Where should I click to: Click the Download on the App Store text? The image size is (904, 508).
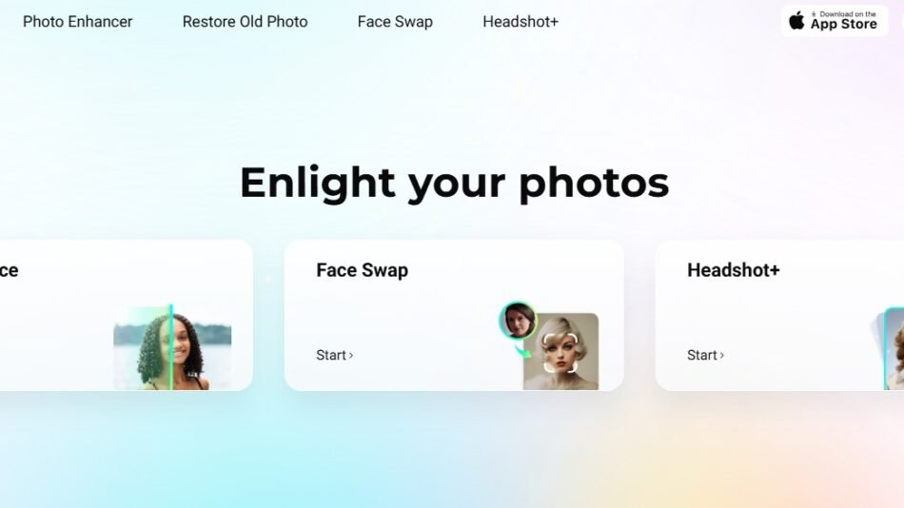tap(843, 21)
